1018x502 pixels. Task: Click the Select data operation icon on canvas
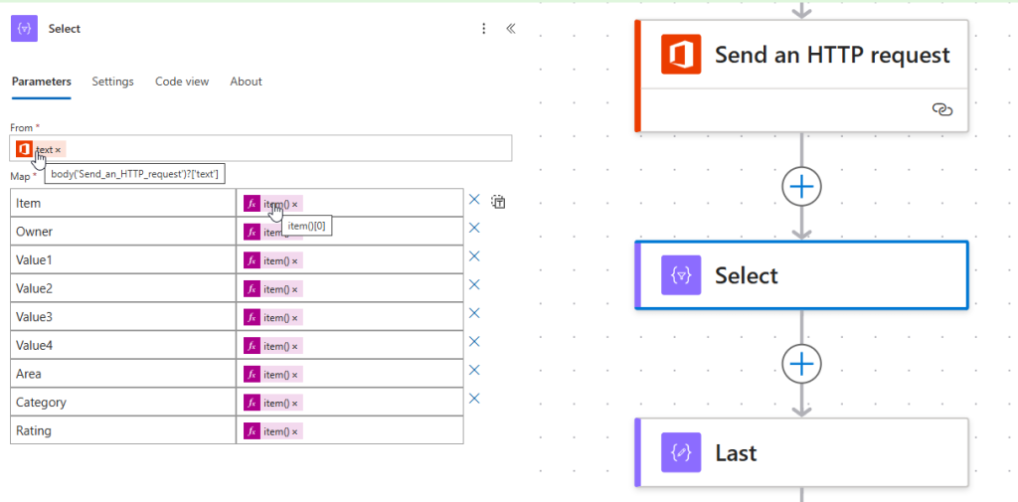[x=681, y=275]
